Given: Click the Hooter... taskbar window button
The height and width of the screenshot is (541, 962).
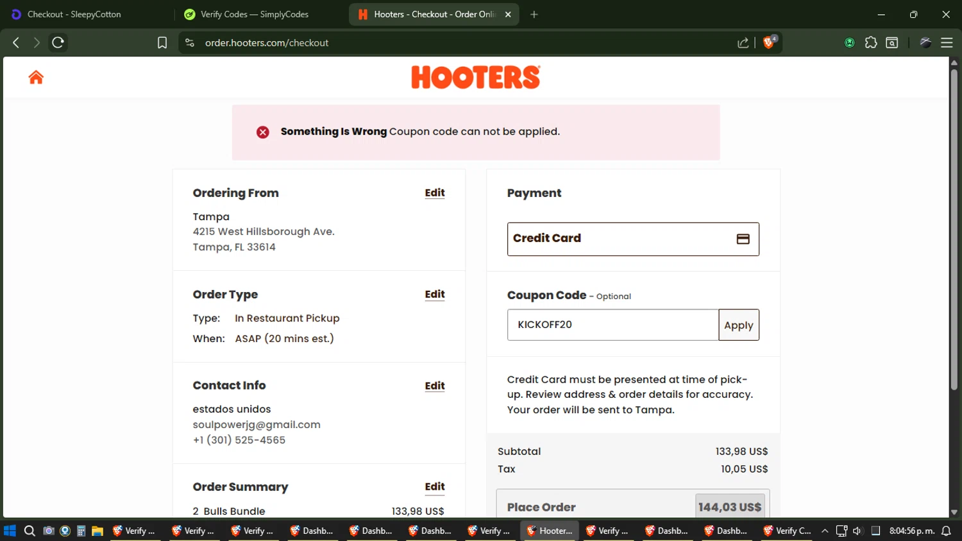Looking at the screenshot, I should coord(550,531).
